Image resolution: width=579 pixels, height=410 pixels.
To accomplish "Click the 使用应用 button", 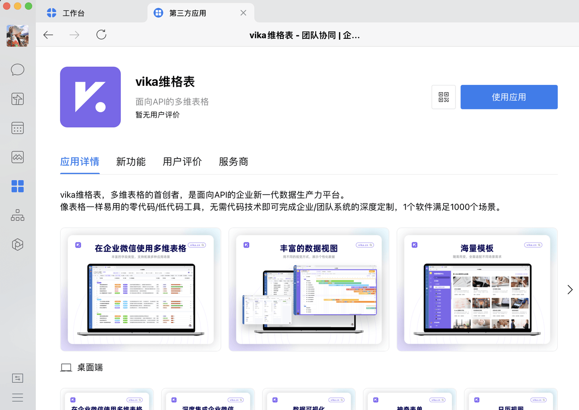I will pos(509,97).
